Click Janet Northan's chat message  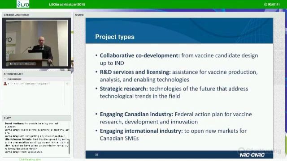click(31, 125)
